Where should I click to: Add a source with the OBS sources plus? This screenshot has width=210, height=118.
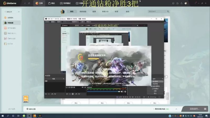pyautogui.click(x=67, y=94)
